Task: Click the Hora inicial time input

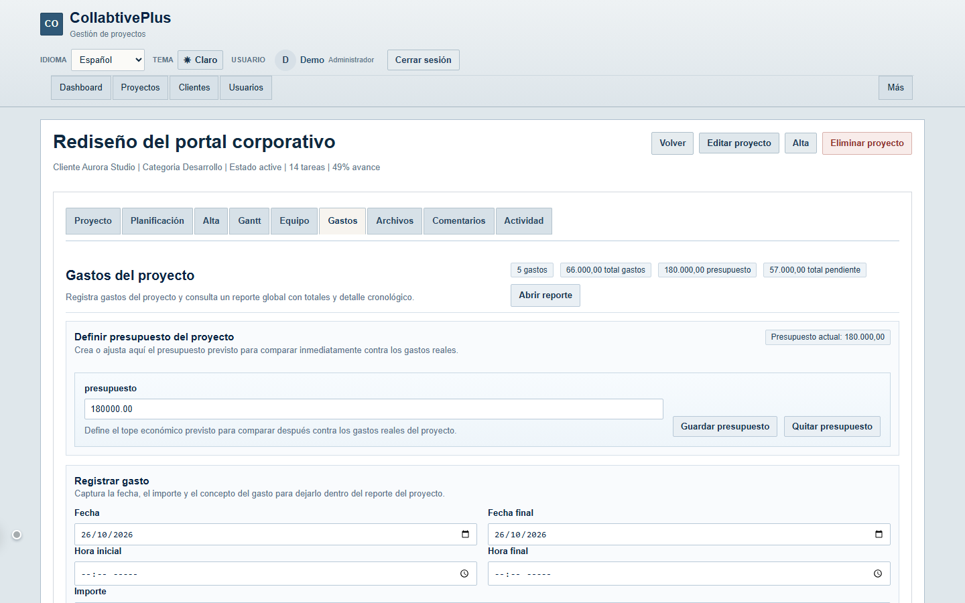Action: coord(275,574)
